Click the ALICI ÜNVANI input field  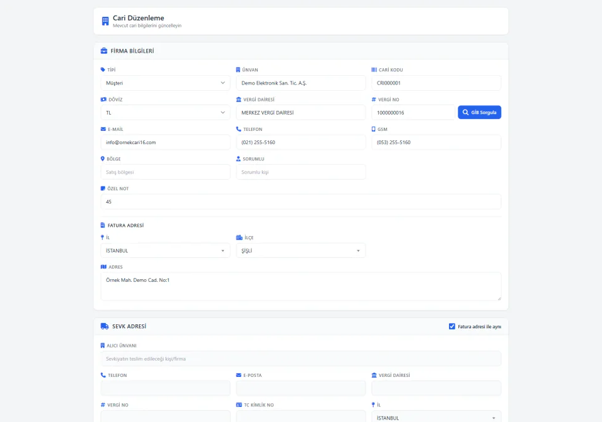(x=300, y=359)
